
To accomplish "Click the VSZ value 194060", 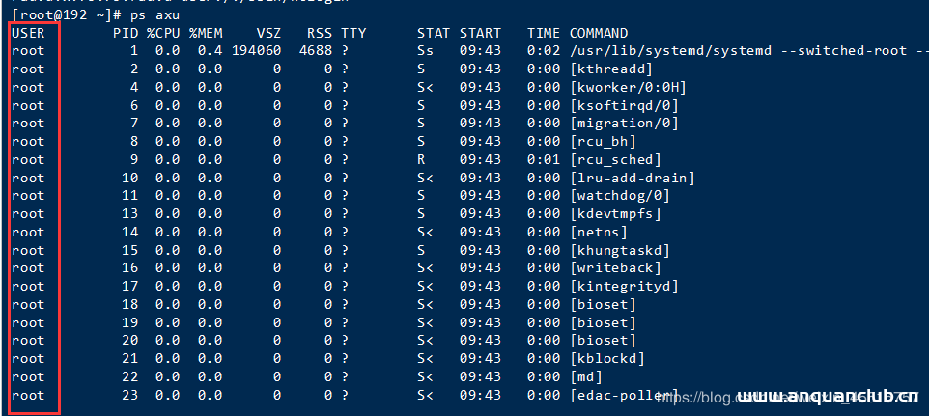I will 256,51.
